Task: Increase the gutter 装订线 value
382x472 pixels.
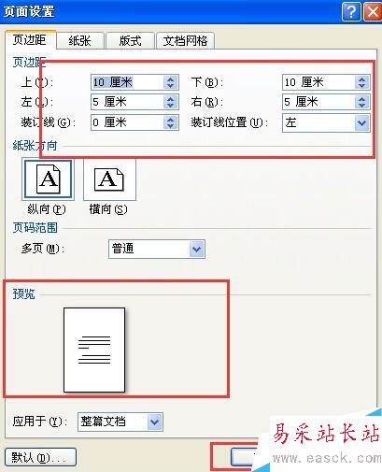Action: (170, 119)
